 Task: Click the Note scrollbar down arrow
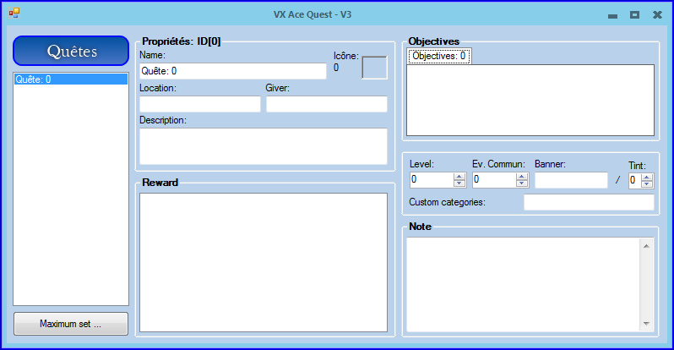tap(646, 323)
